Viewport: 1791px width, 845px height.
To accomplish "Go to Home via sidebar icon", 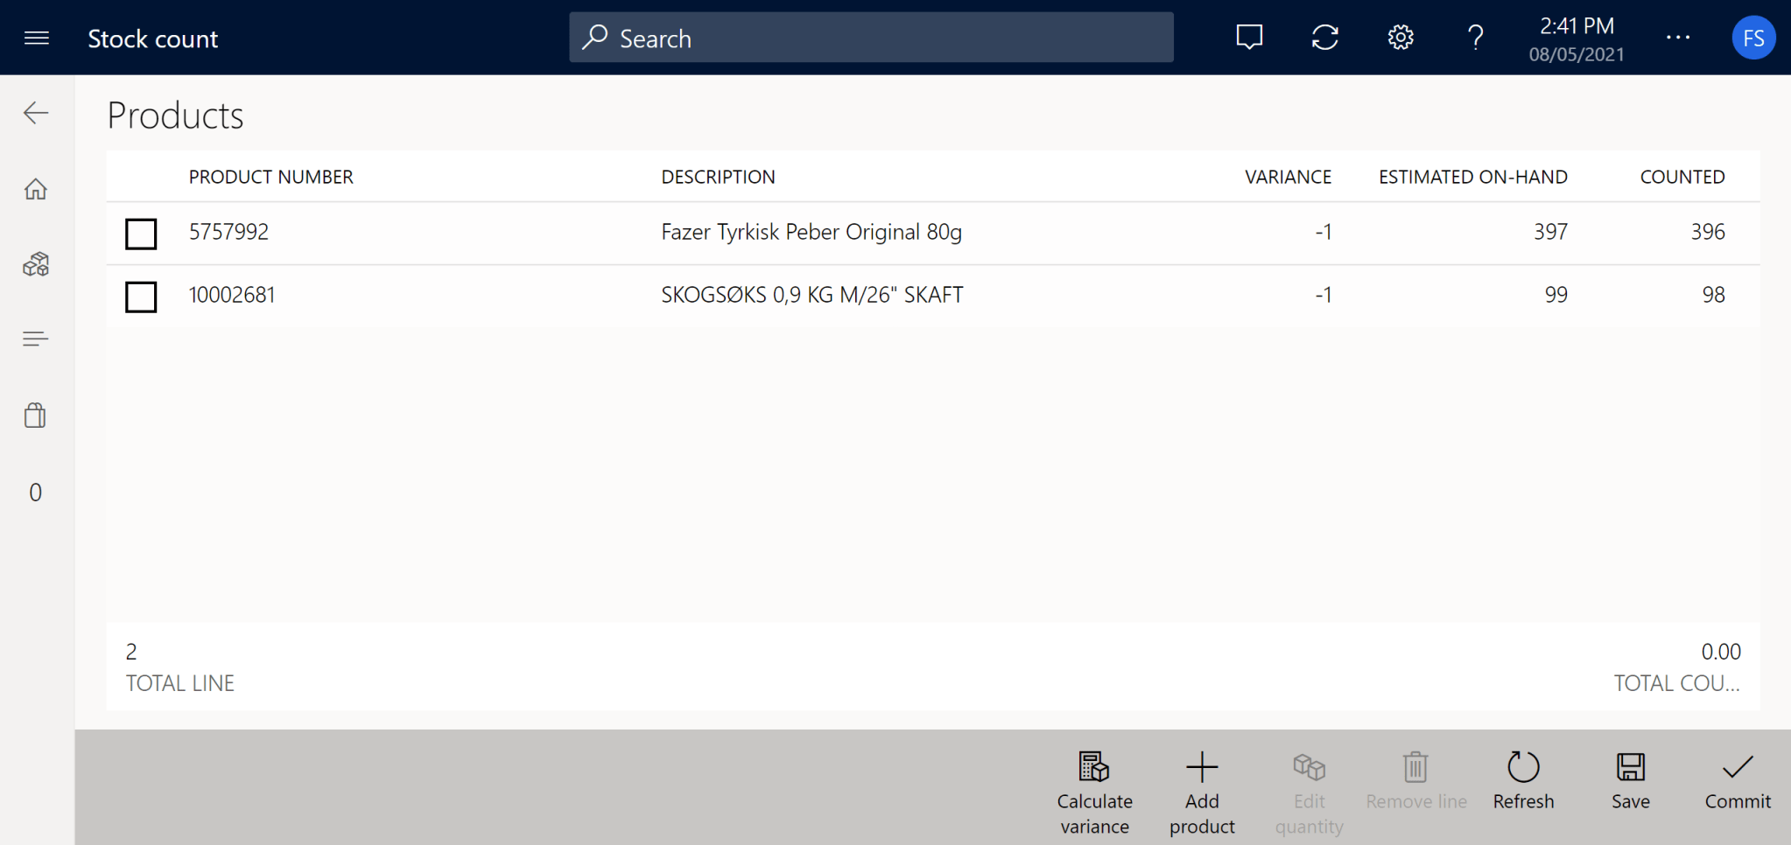I will click(36, 189).
